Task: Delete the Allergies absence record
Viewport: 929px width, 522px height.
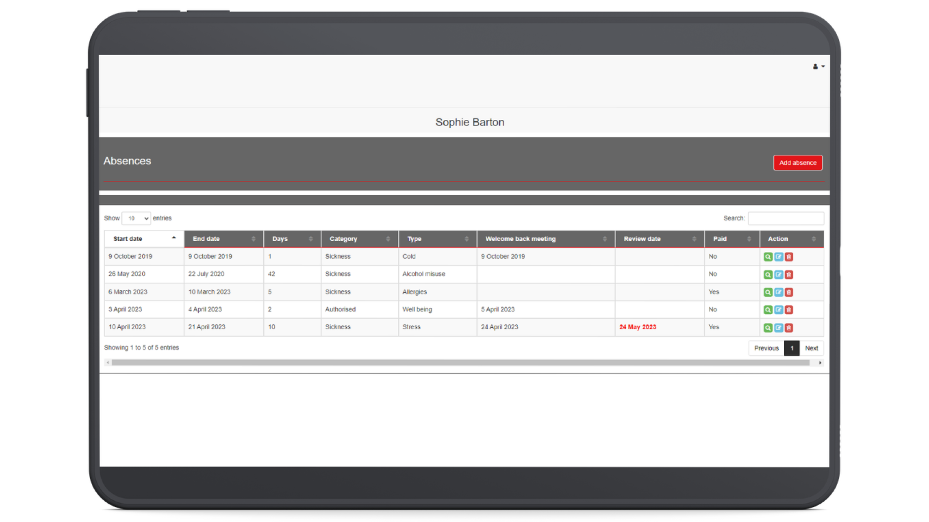Action: [x=789, y=292]
